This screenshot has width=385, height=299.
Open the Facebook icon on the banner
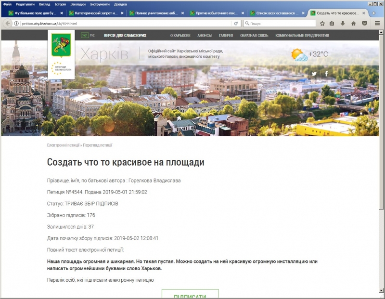pyautogui.click(x=326, y=74)
